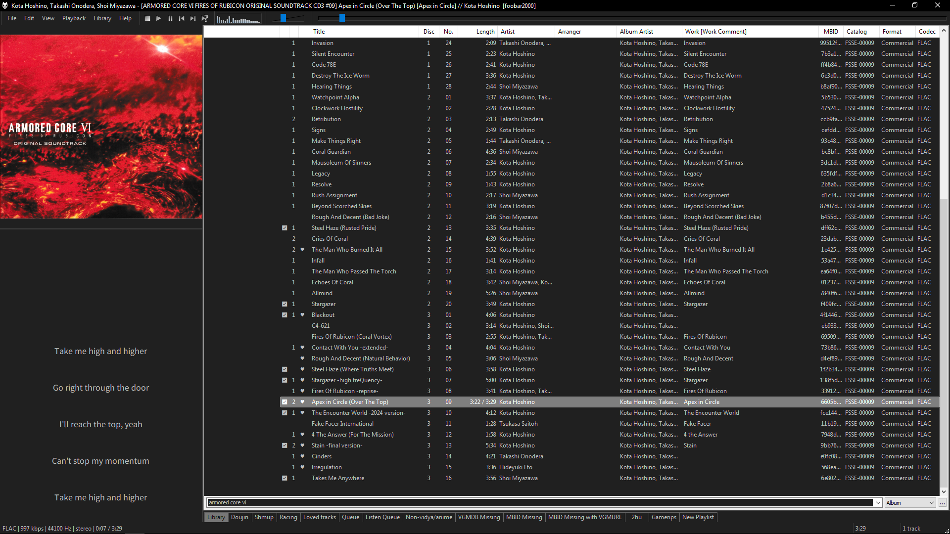Viewport: 950px width, 534px height.
Task: Open the View menu
Action: coord(48,18)
